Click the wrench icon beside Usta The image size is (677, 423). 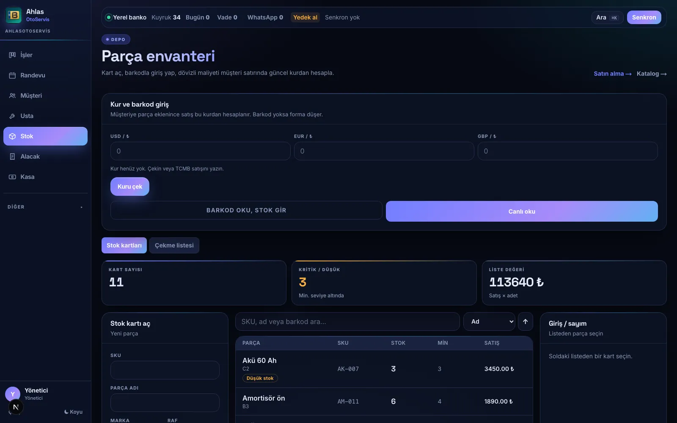(x=12, y=116)
